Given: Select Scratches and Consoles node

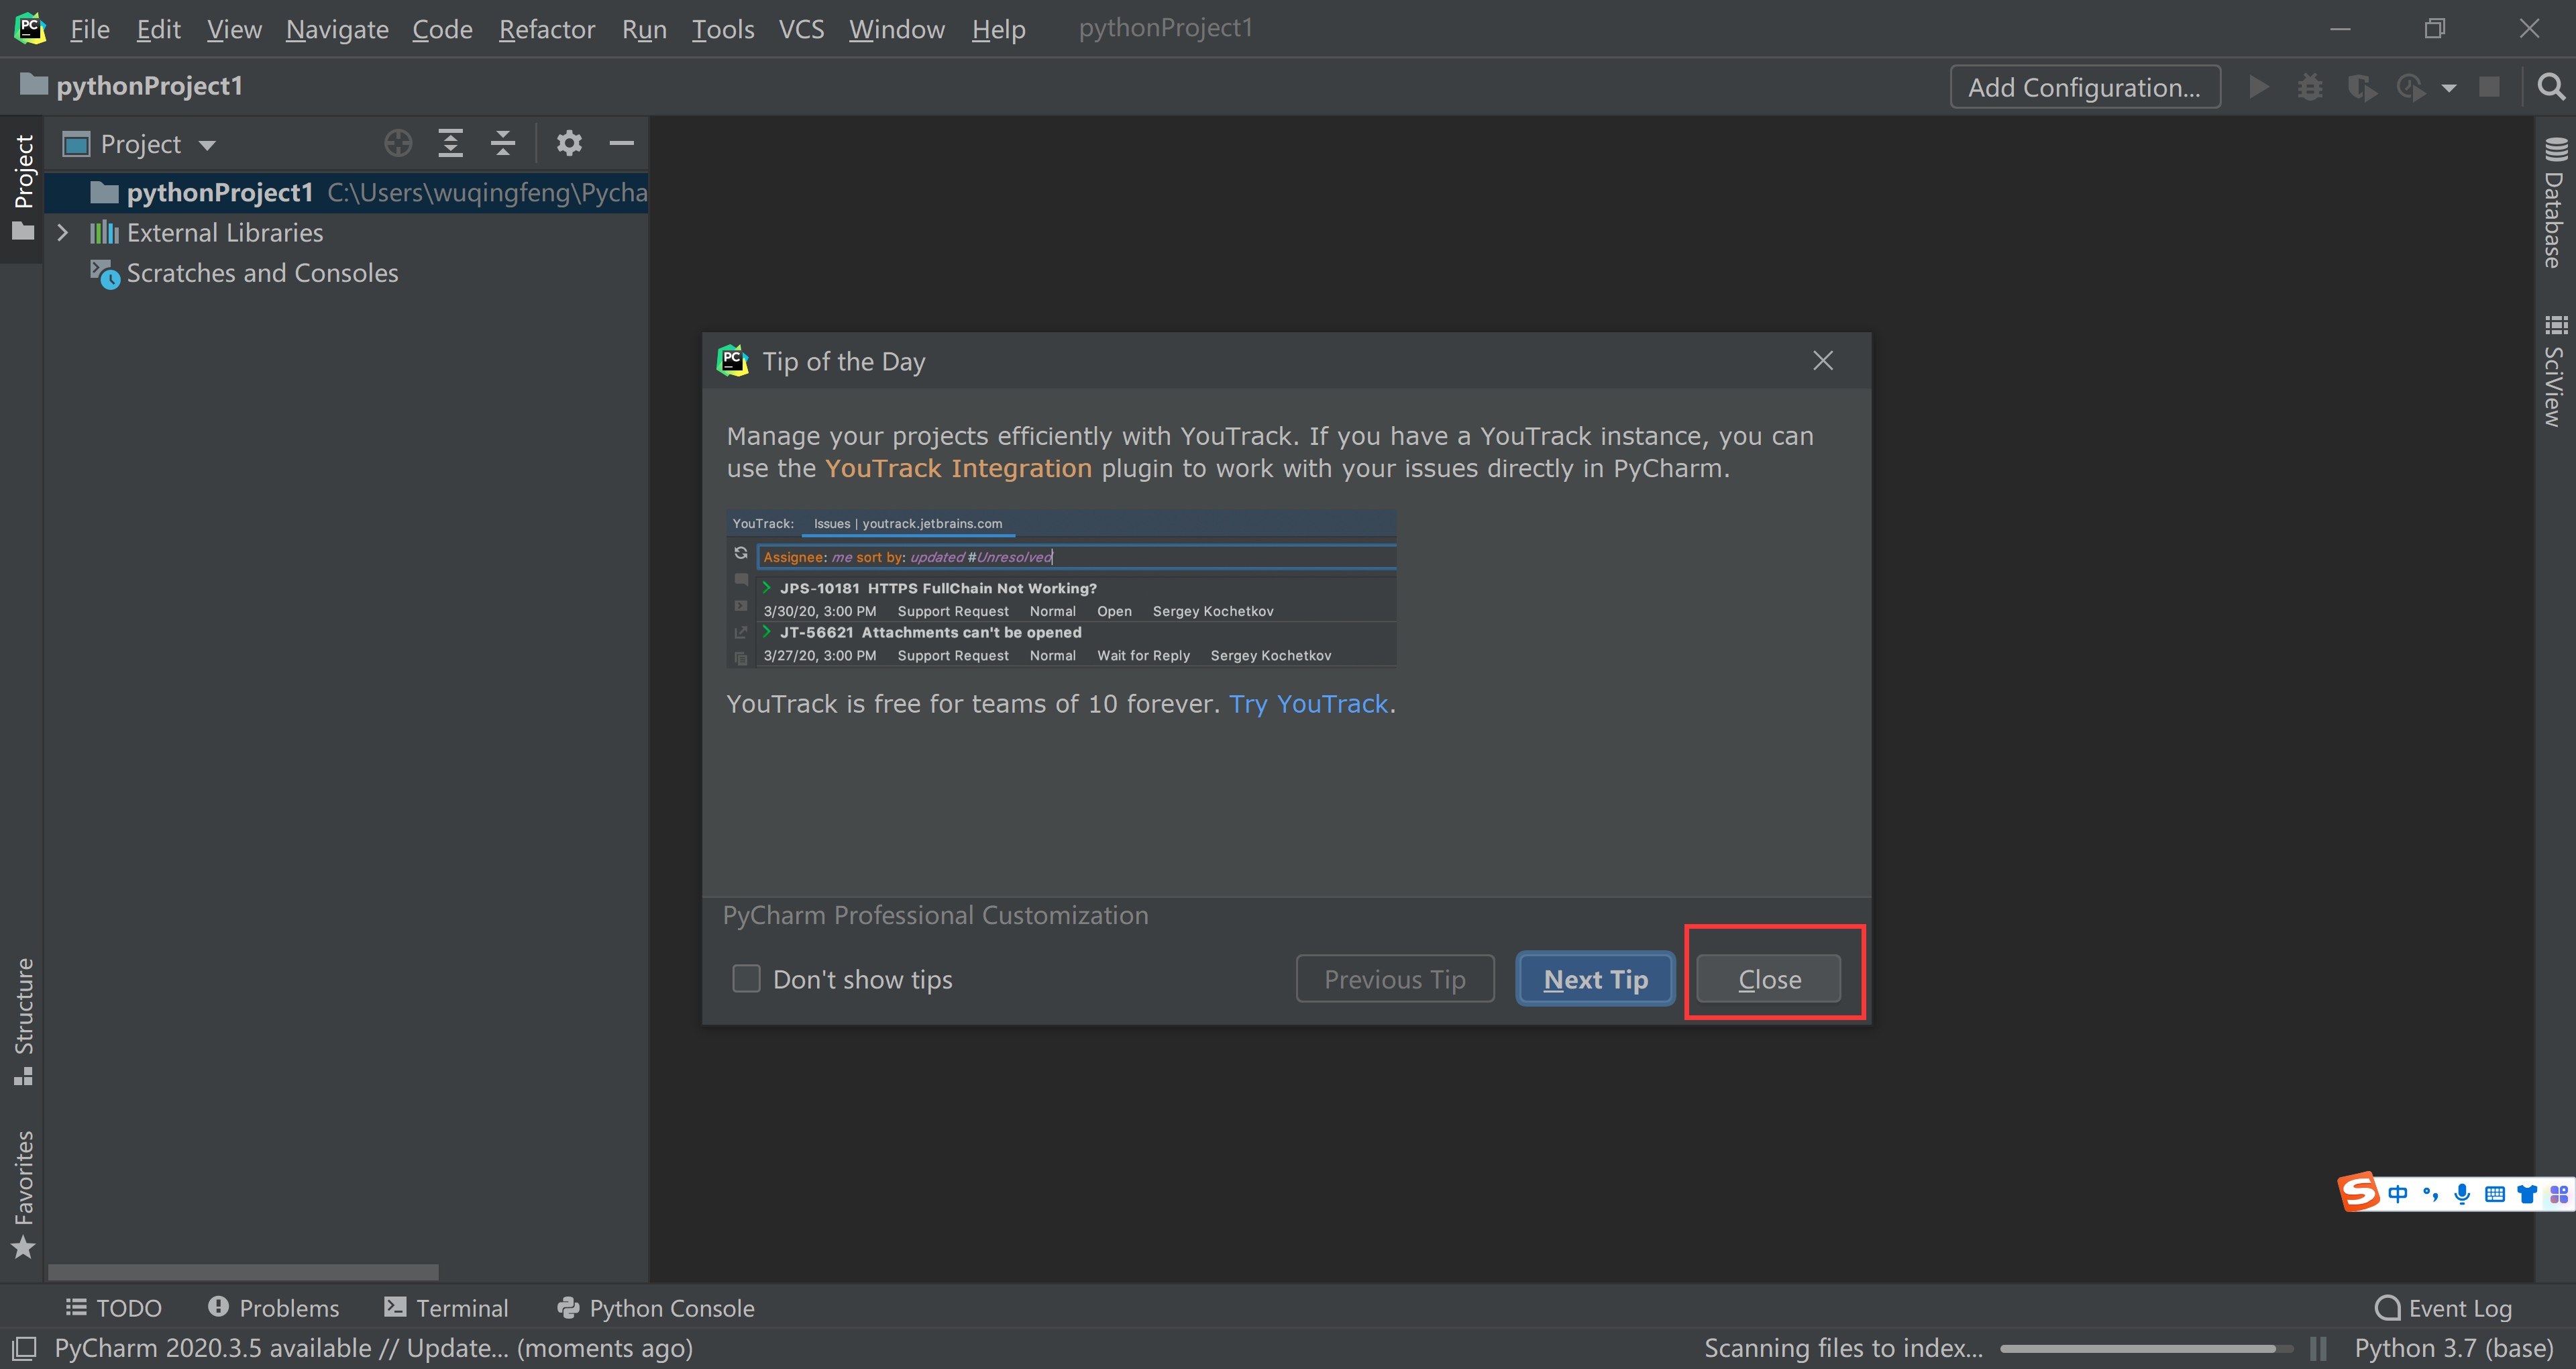Looking at the screenshot, I should (262, 273).
